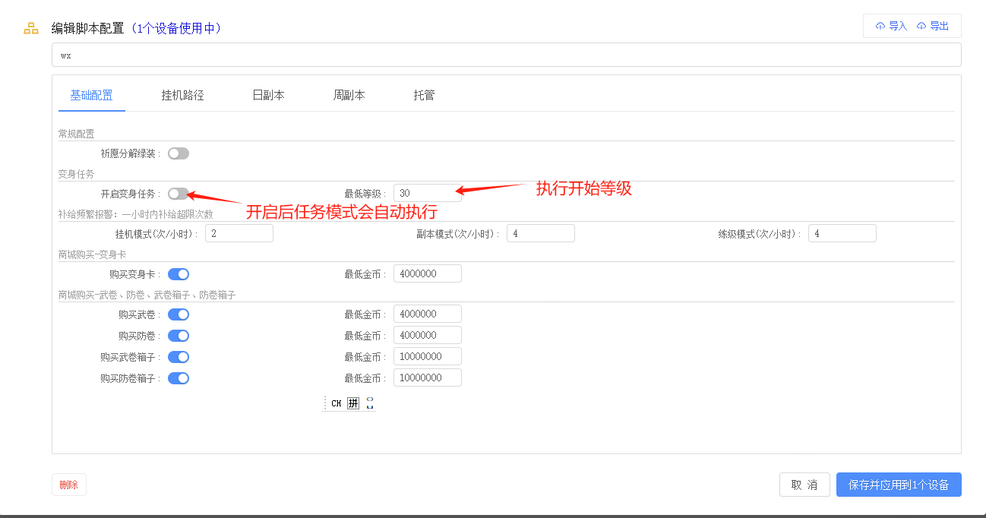Switch off 购买防卷 toggle
This screenshot has width=986, height=518.
pyautogui.click(x=179, y=336)
